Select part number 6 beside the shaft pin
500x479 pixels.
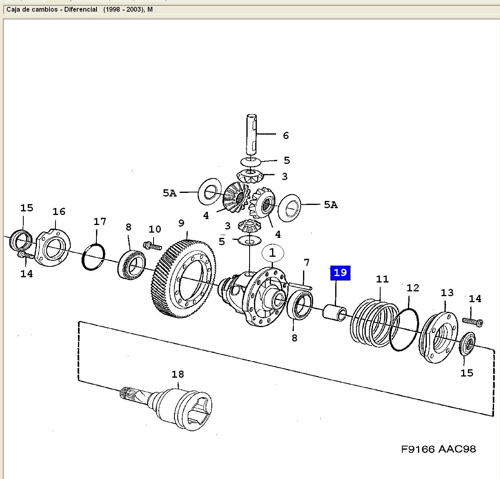(x=286, y=135)
